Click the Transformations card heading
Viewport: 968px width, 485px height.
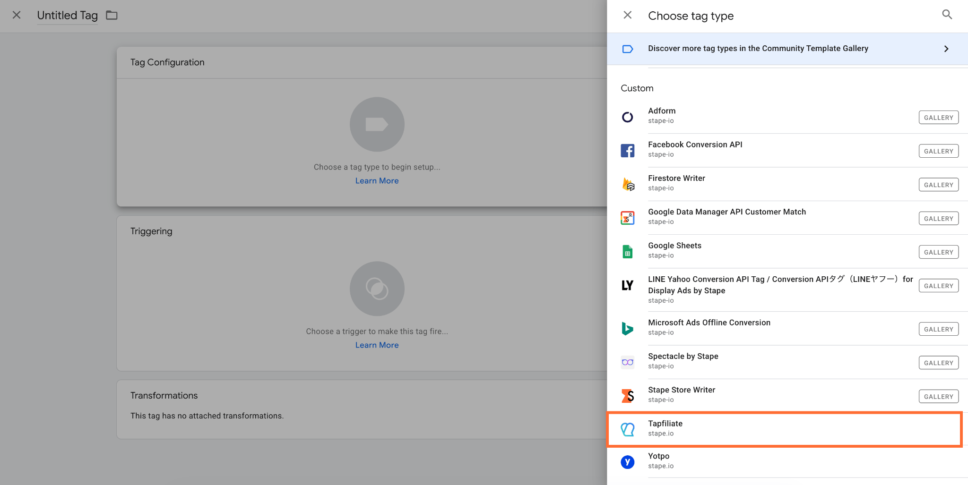pyautogui.click(x=164, y=395)
